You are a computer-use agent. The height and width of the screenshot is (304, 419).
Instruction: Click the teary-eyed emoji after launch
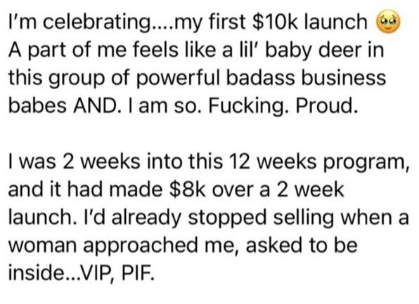389,21
